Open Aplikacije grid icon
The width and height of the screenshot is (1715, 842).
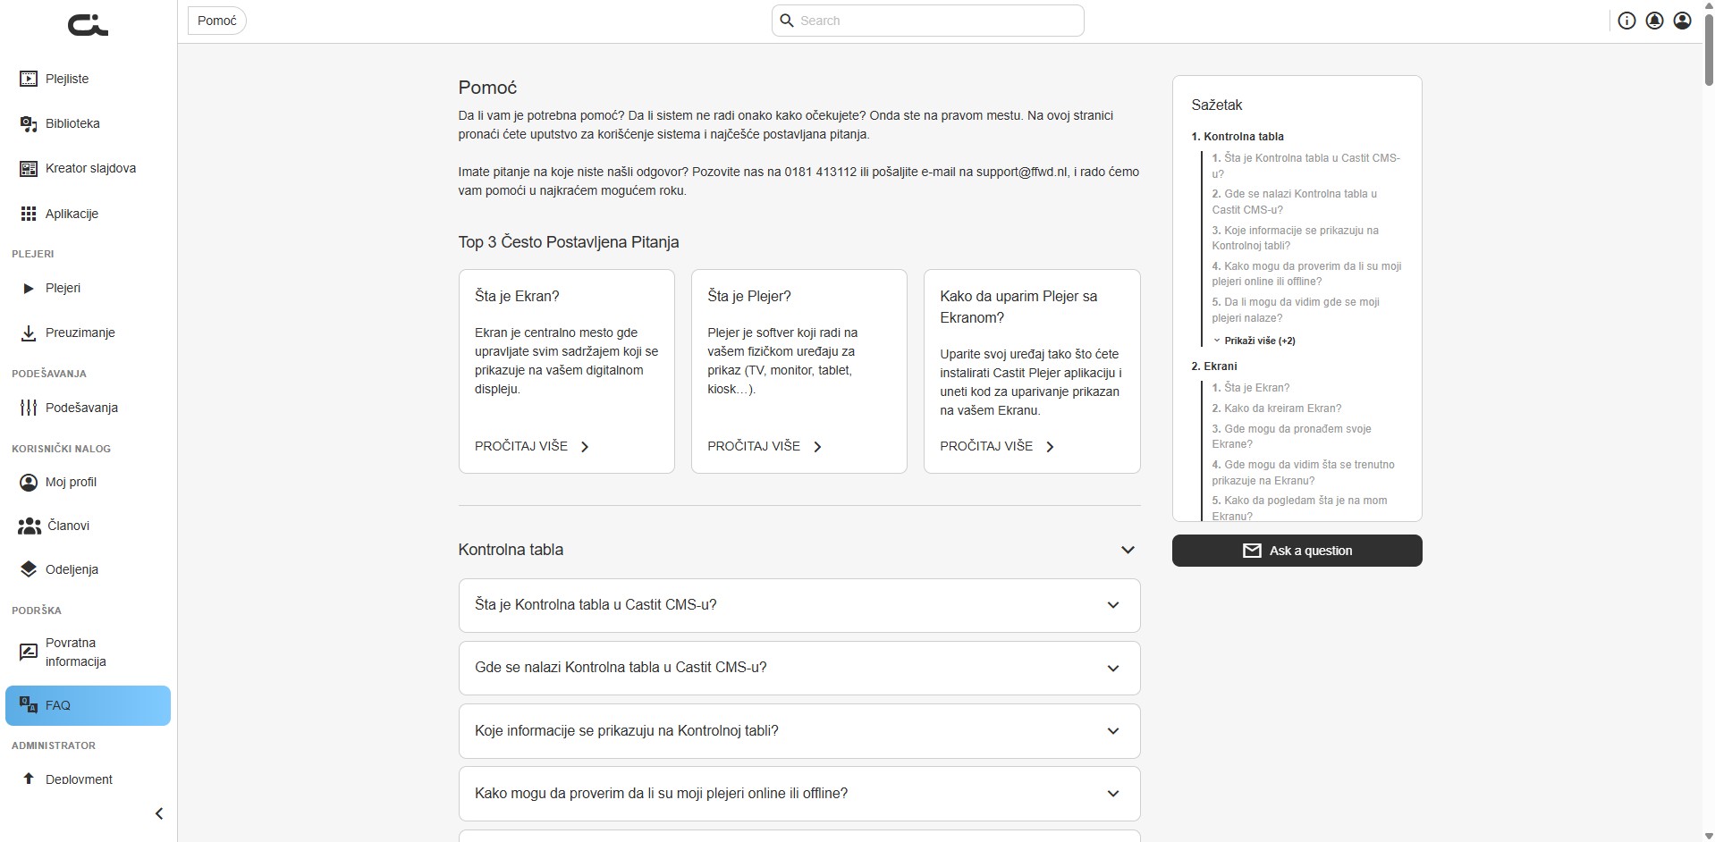(x=29, y=214)
